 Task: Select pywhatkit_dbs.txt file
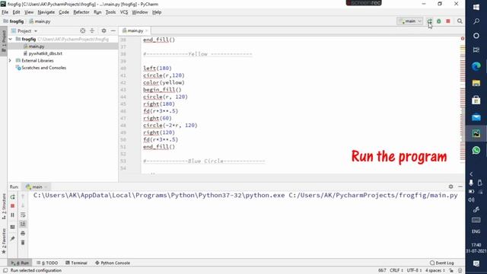[45, 53]
